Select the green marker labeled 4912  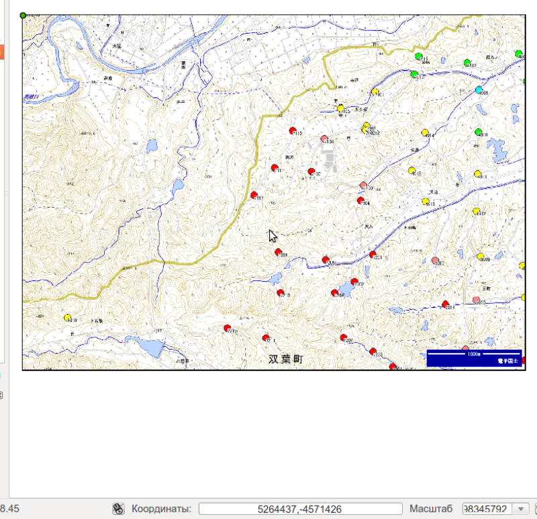(467, 63)
